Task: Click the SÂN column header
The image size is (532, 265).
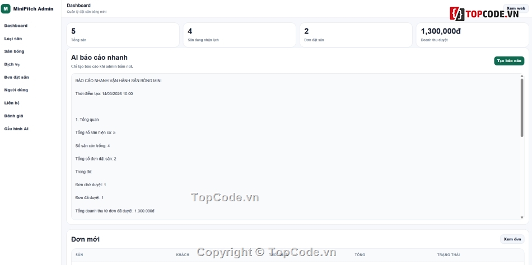Action: click(79, 255)
